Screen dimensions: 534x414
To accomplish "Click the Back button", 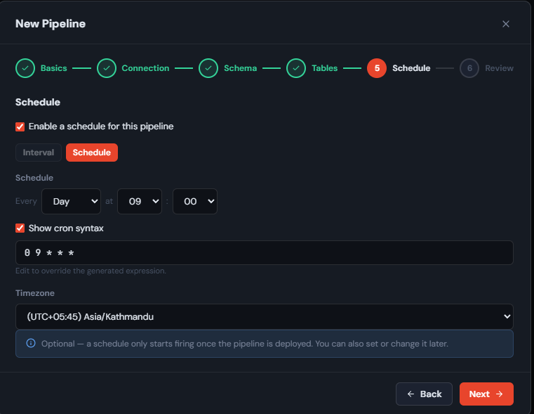I will [x=424, y=394].
